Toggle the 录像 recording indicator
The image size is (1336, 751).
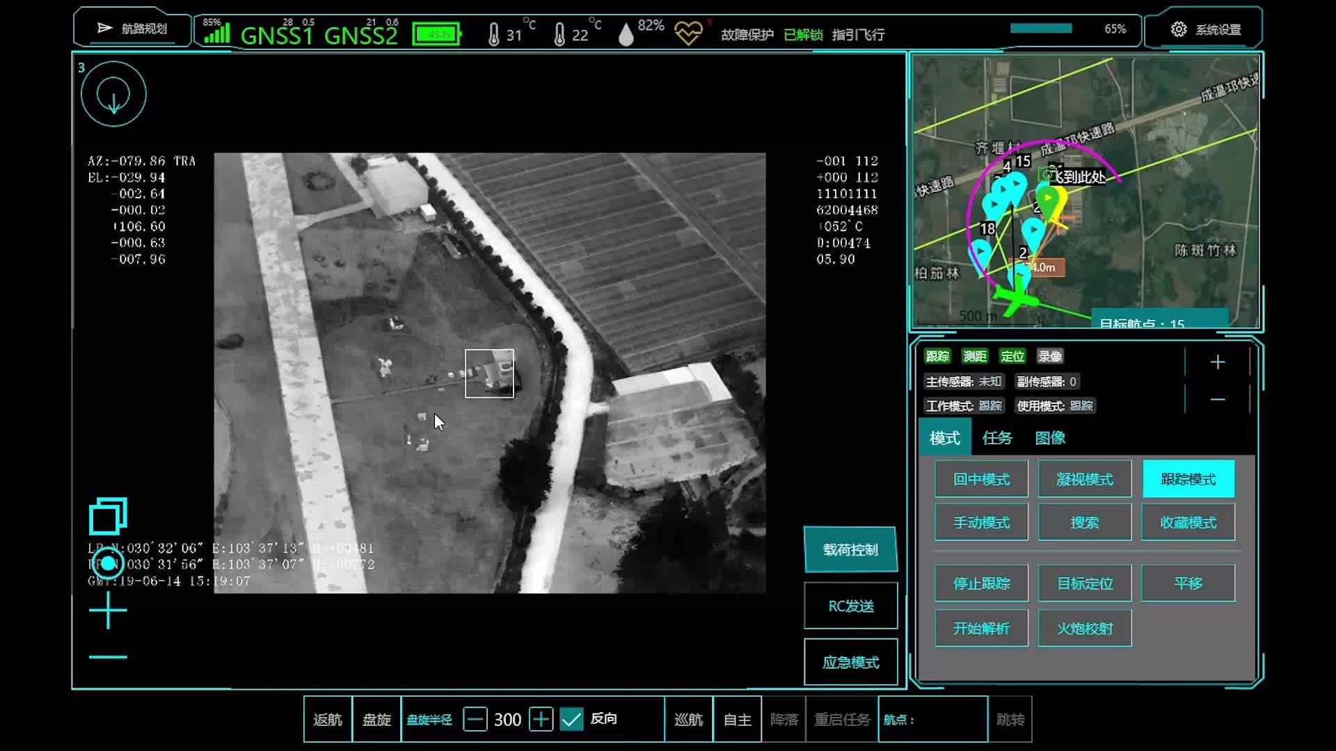pyautogui.click(x=1049, y=357)
